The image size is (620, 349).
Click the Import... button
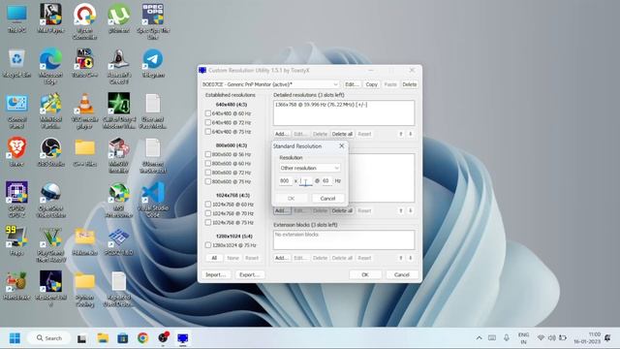pos(216,274)
